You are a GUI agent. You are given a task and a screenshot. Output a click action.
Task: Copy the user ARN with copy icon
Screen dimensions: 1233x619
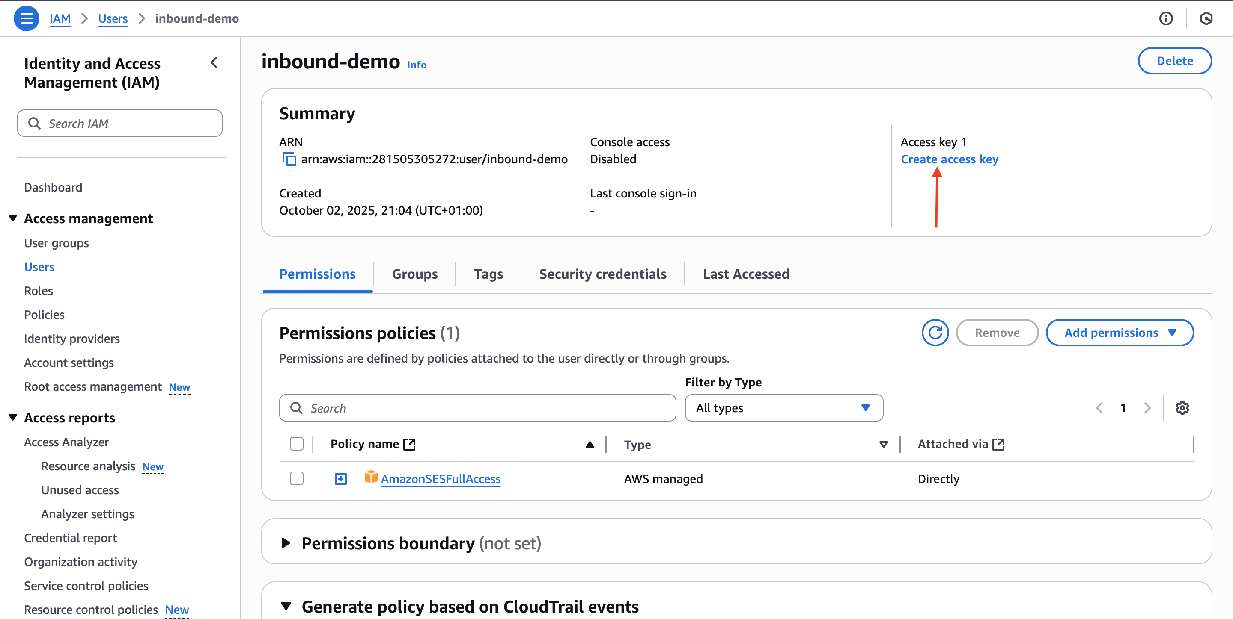point(289,159)
